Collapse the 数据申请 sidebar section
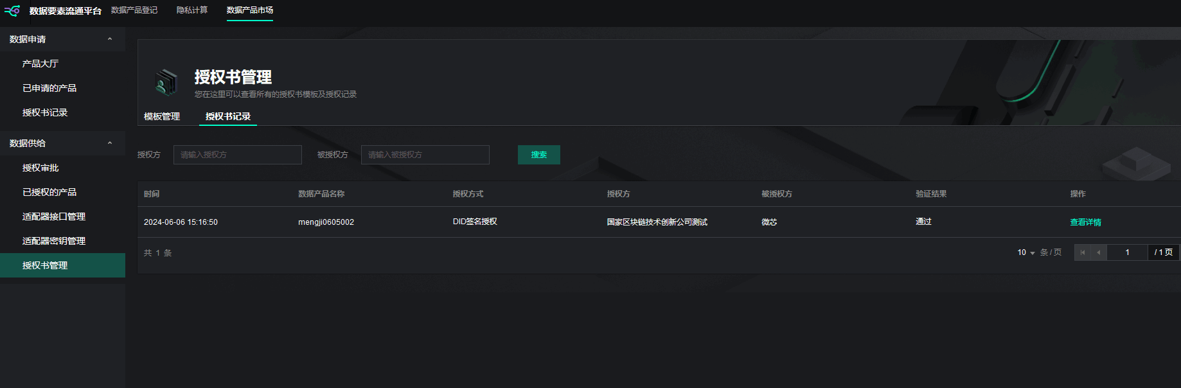The image size is (1181, 388). [x=110, y=39]
